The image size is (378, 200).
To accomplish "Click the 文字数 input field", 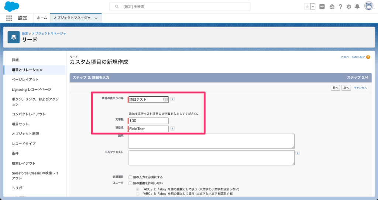I will tap(148, 121).
